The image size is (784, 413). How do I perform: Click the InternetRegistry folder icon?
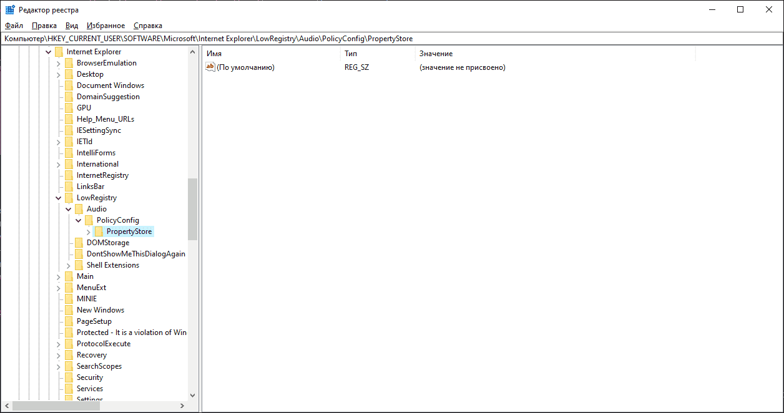click(x=69, y=175)
